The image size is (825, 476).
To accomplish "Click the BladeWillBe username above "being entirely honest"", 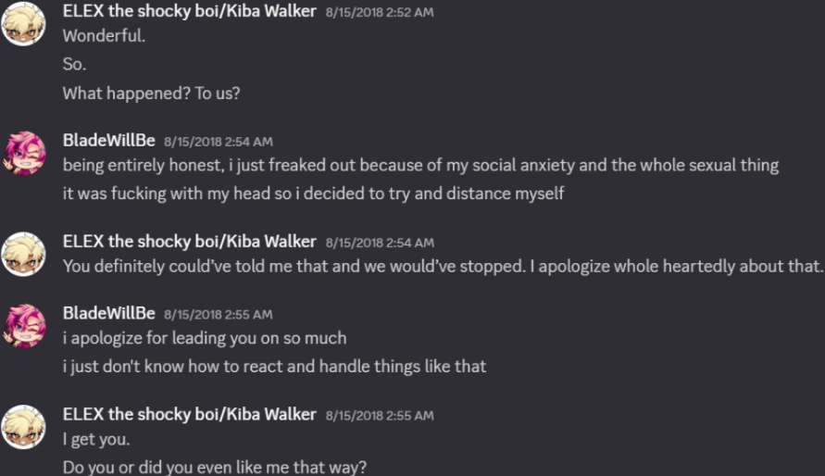I will 108,141.
